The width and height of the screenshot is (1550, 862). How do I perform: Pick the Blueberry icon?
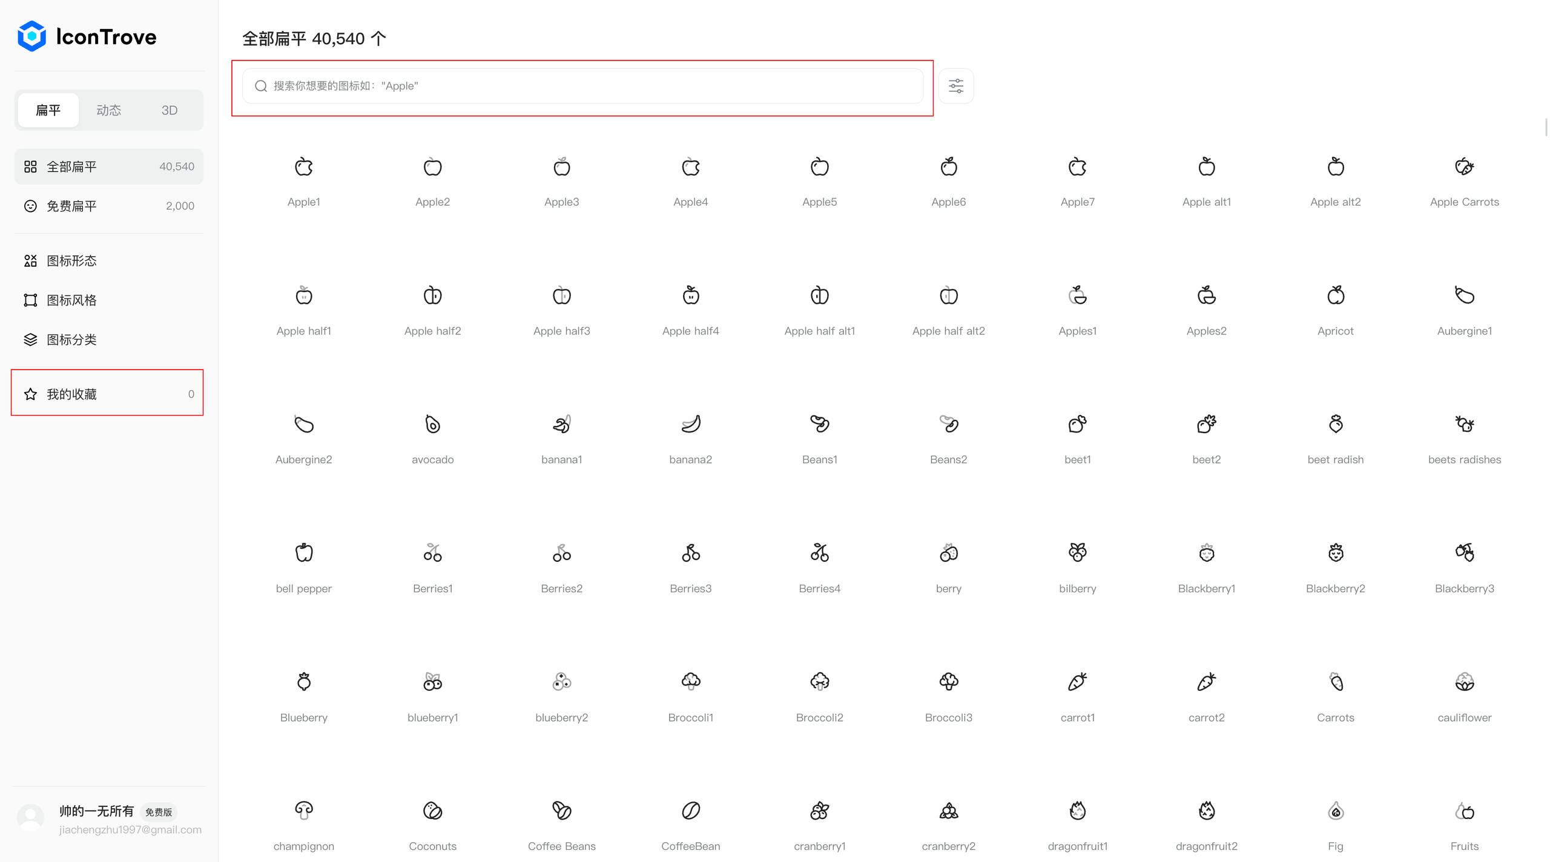(x=304, y=682)
